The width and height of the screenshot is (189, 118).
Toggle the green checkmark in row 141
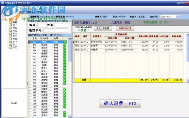tap(65, 45)
